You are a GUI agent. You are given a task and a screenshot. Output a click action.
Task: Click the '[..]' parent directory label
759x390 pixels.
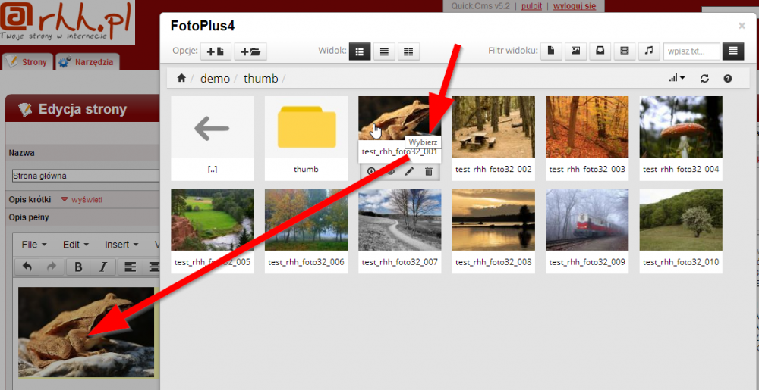pos(212,170)
